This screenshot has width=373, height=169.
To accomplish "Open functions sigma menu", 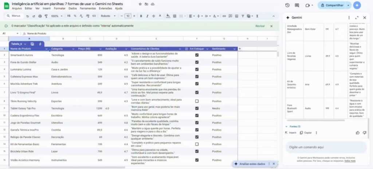I will click(257, 16).
